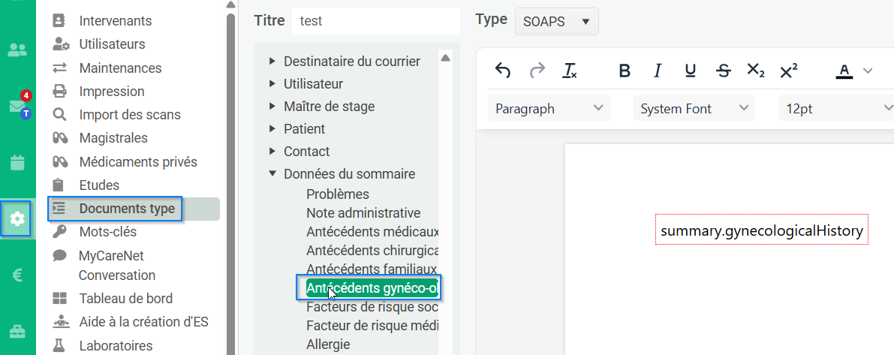Screen dimensions: 894x355
Task: Select Mots-clés in the settings menu
Action: tap(108, 232)
